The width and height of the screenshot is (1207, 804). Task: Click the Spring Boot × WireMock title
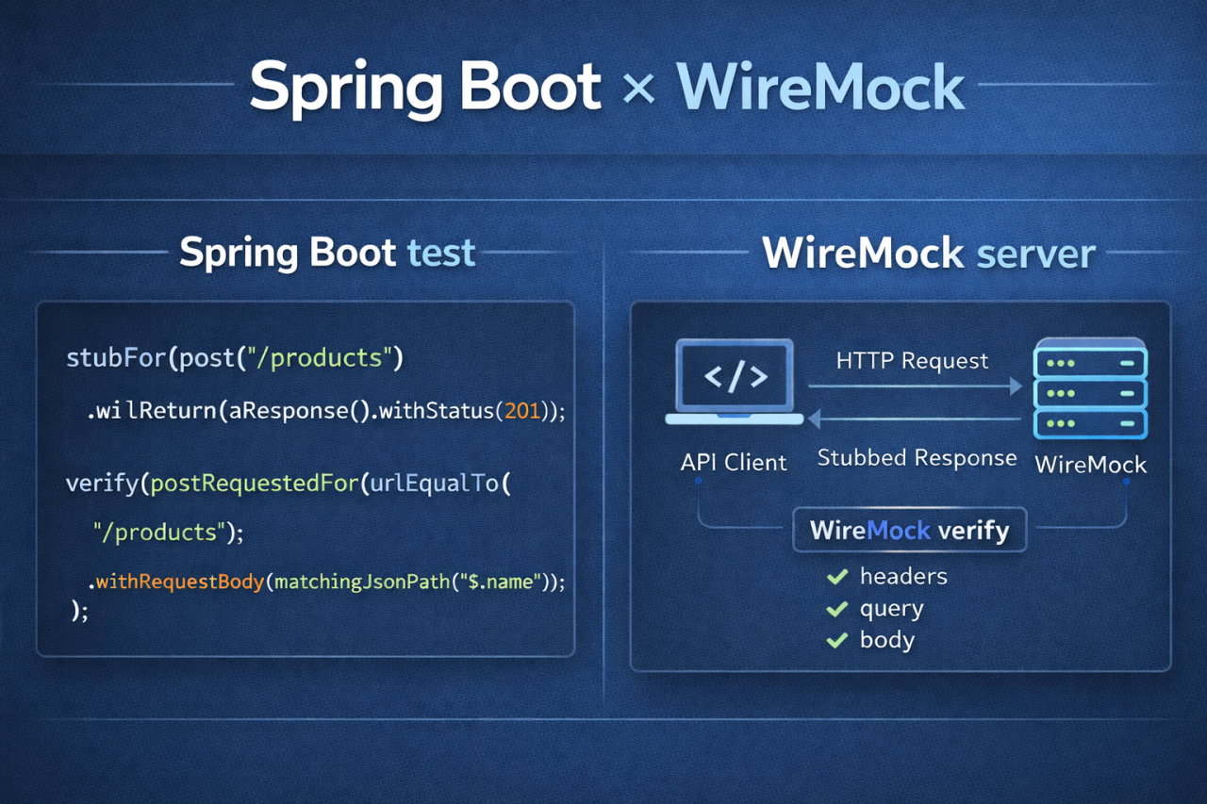[x=603, y=87]
